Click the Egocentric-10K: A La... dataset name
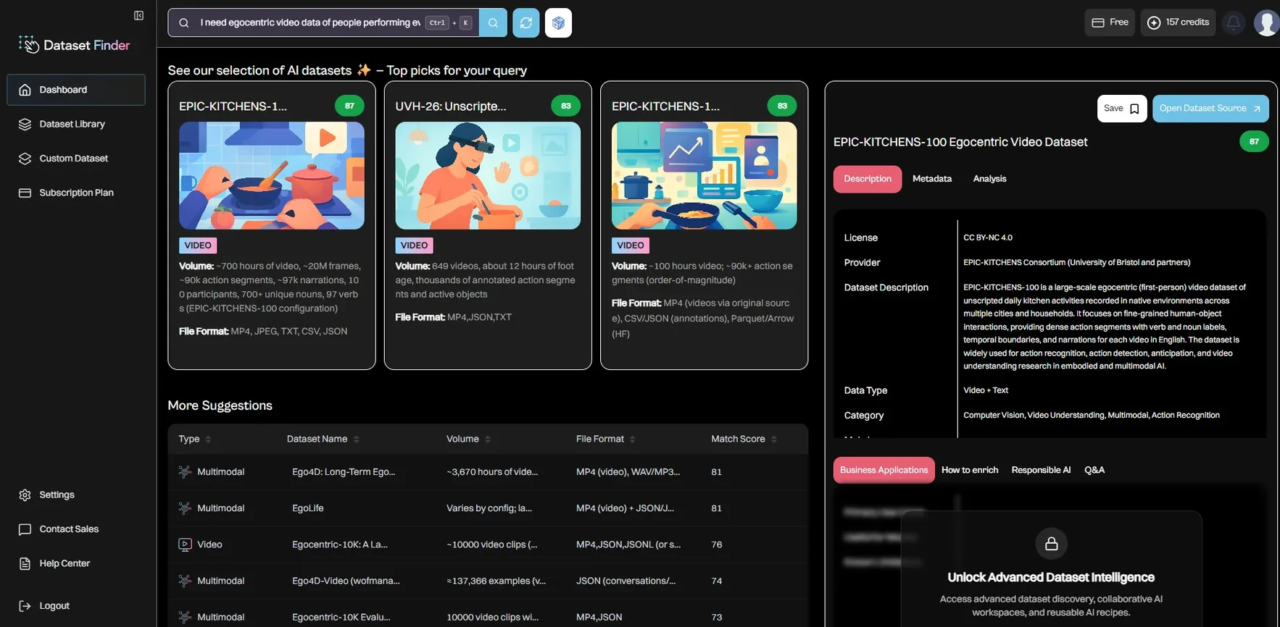Viewport: 1280px width, 627px height. (x=340, y=544)
